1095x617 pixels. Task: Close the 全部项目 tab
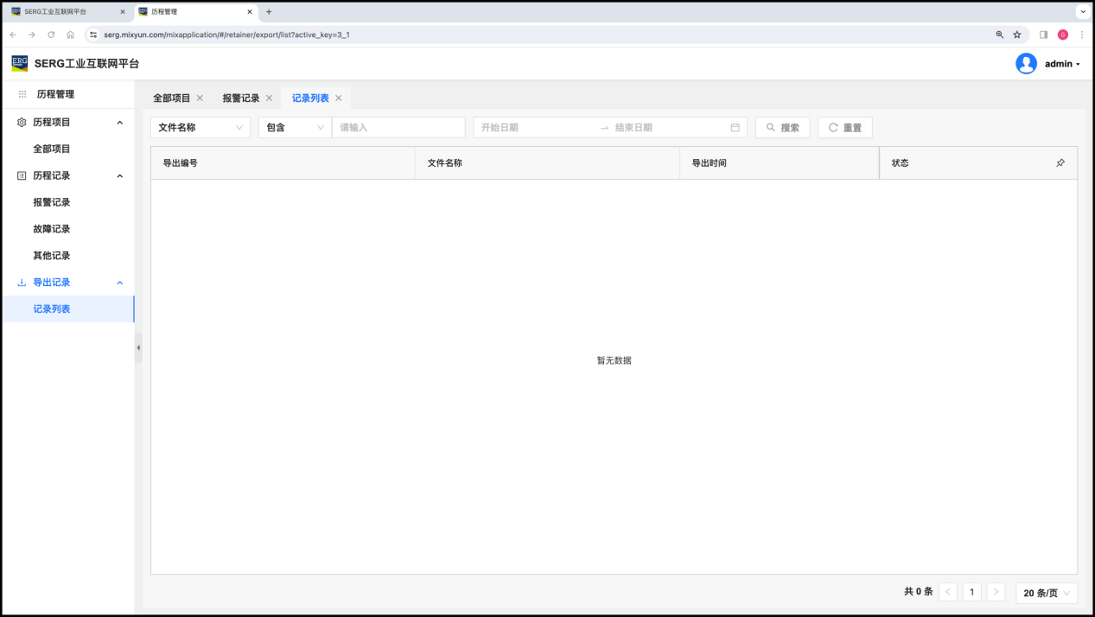pos(200,99)
